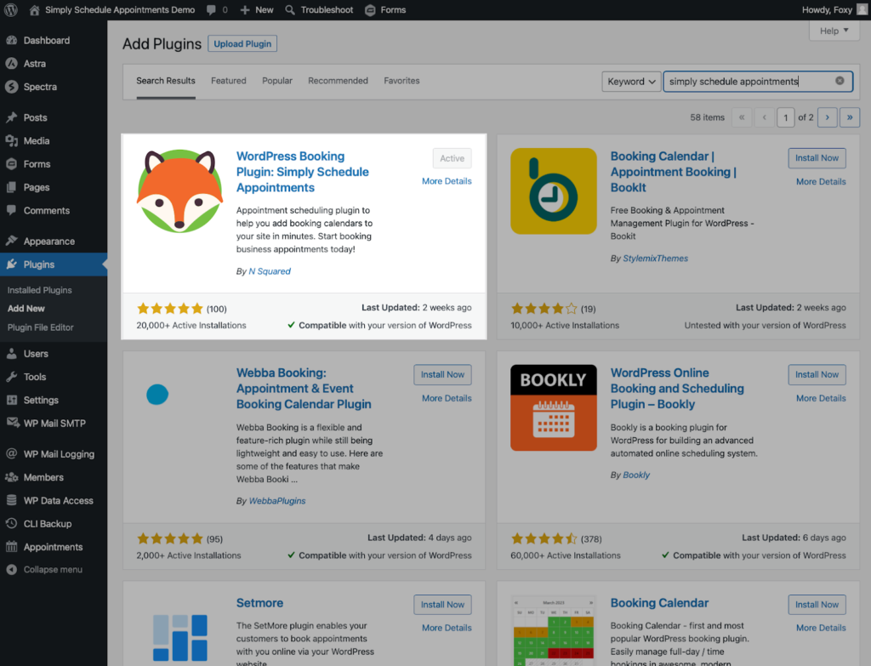Screen dimensions: 871x666
Task: Switch to the Recommended tab
Action: (338, 81)
